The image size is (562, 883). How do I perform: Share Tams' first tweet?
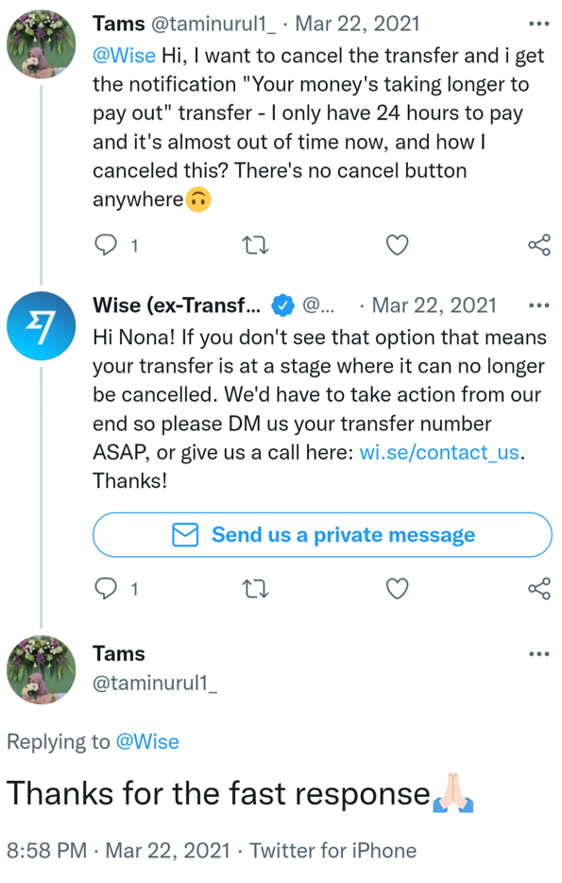[539, 245]
